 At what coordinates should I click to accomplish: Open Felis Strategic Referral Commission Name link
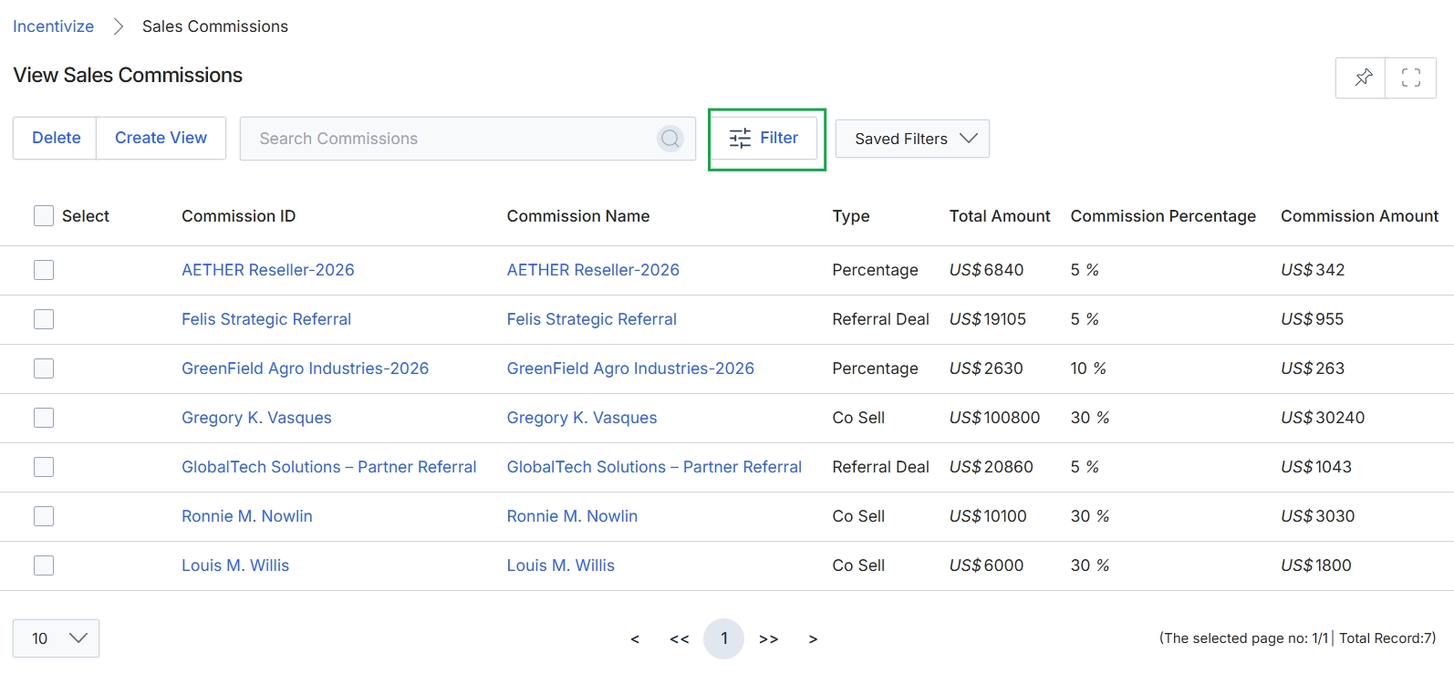pyautogui.click(x=592, y=319)
